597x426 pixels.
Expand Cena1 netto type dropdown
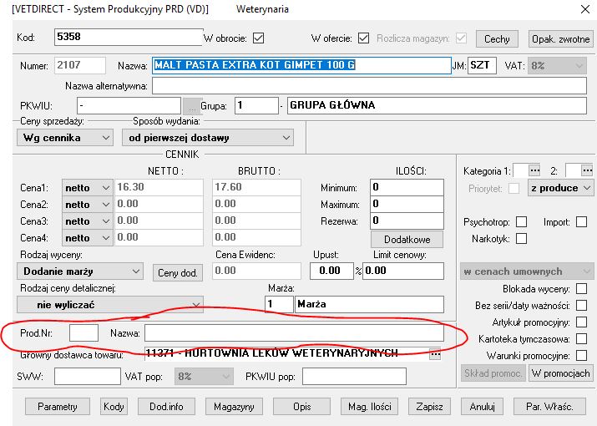[88, 187]
